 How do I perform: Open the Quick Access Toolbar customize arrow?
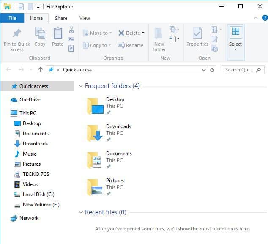point(38,7)
